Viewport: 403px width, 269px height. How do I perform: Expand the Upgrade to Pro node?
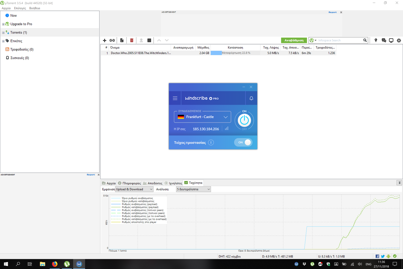click(x=3, y=24)
